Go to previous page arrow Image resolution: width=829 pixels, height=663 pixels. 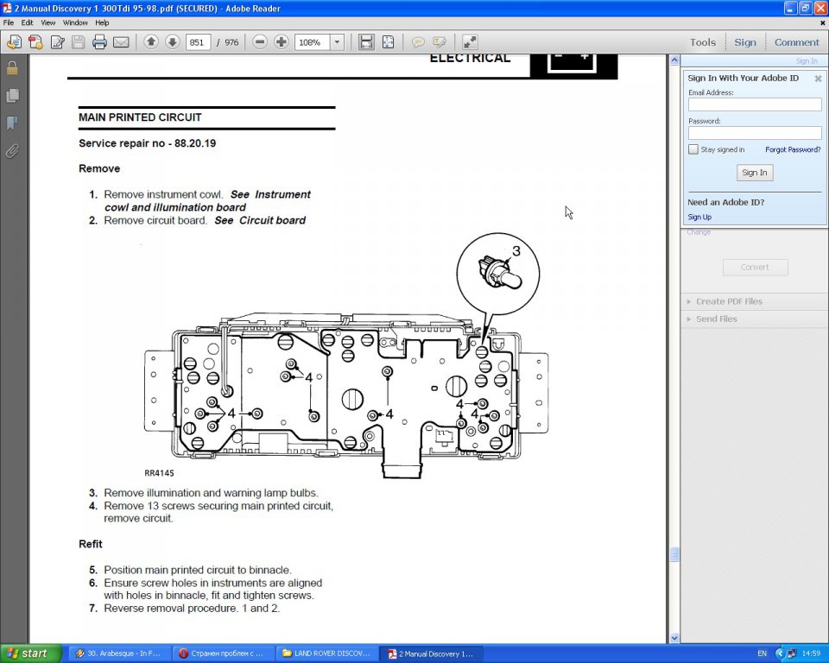(x=150, y=41)
